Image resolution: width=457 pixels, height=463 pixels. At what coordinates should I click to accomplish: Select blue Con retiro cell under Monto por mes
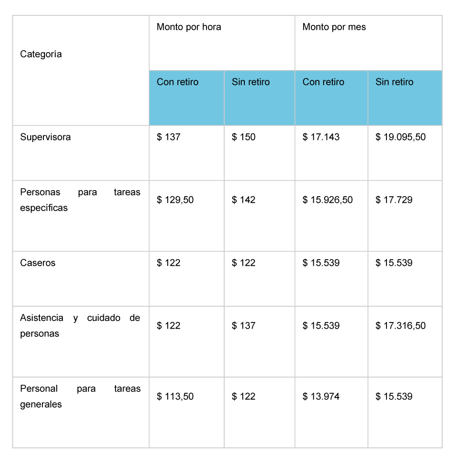(x=331, y=98)
